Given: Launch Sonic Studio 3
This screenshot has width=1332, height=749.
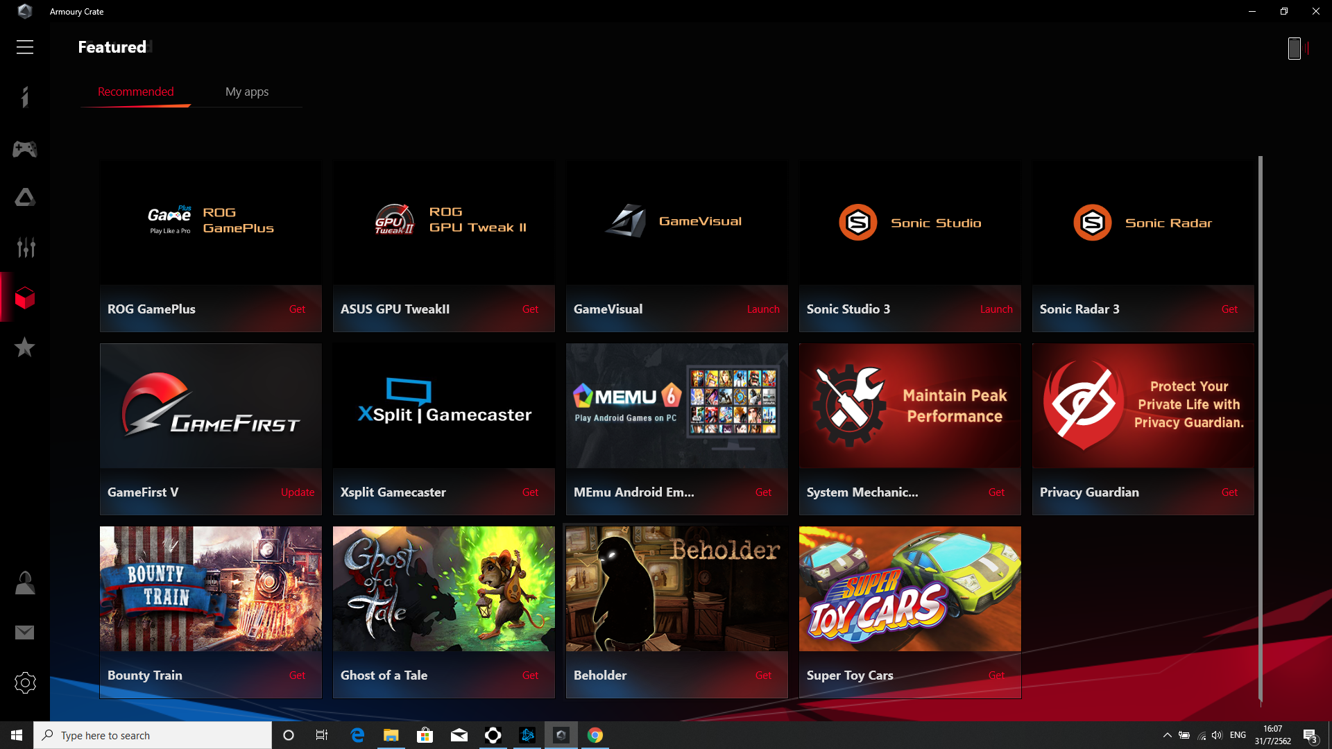Looking at the screenshot, I should 996,309.
